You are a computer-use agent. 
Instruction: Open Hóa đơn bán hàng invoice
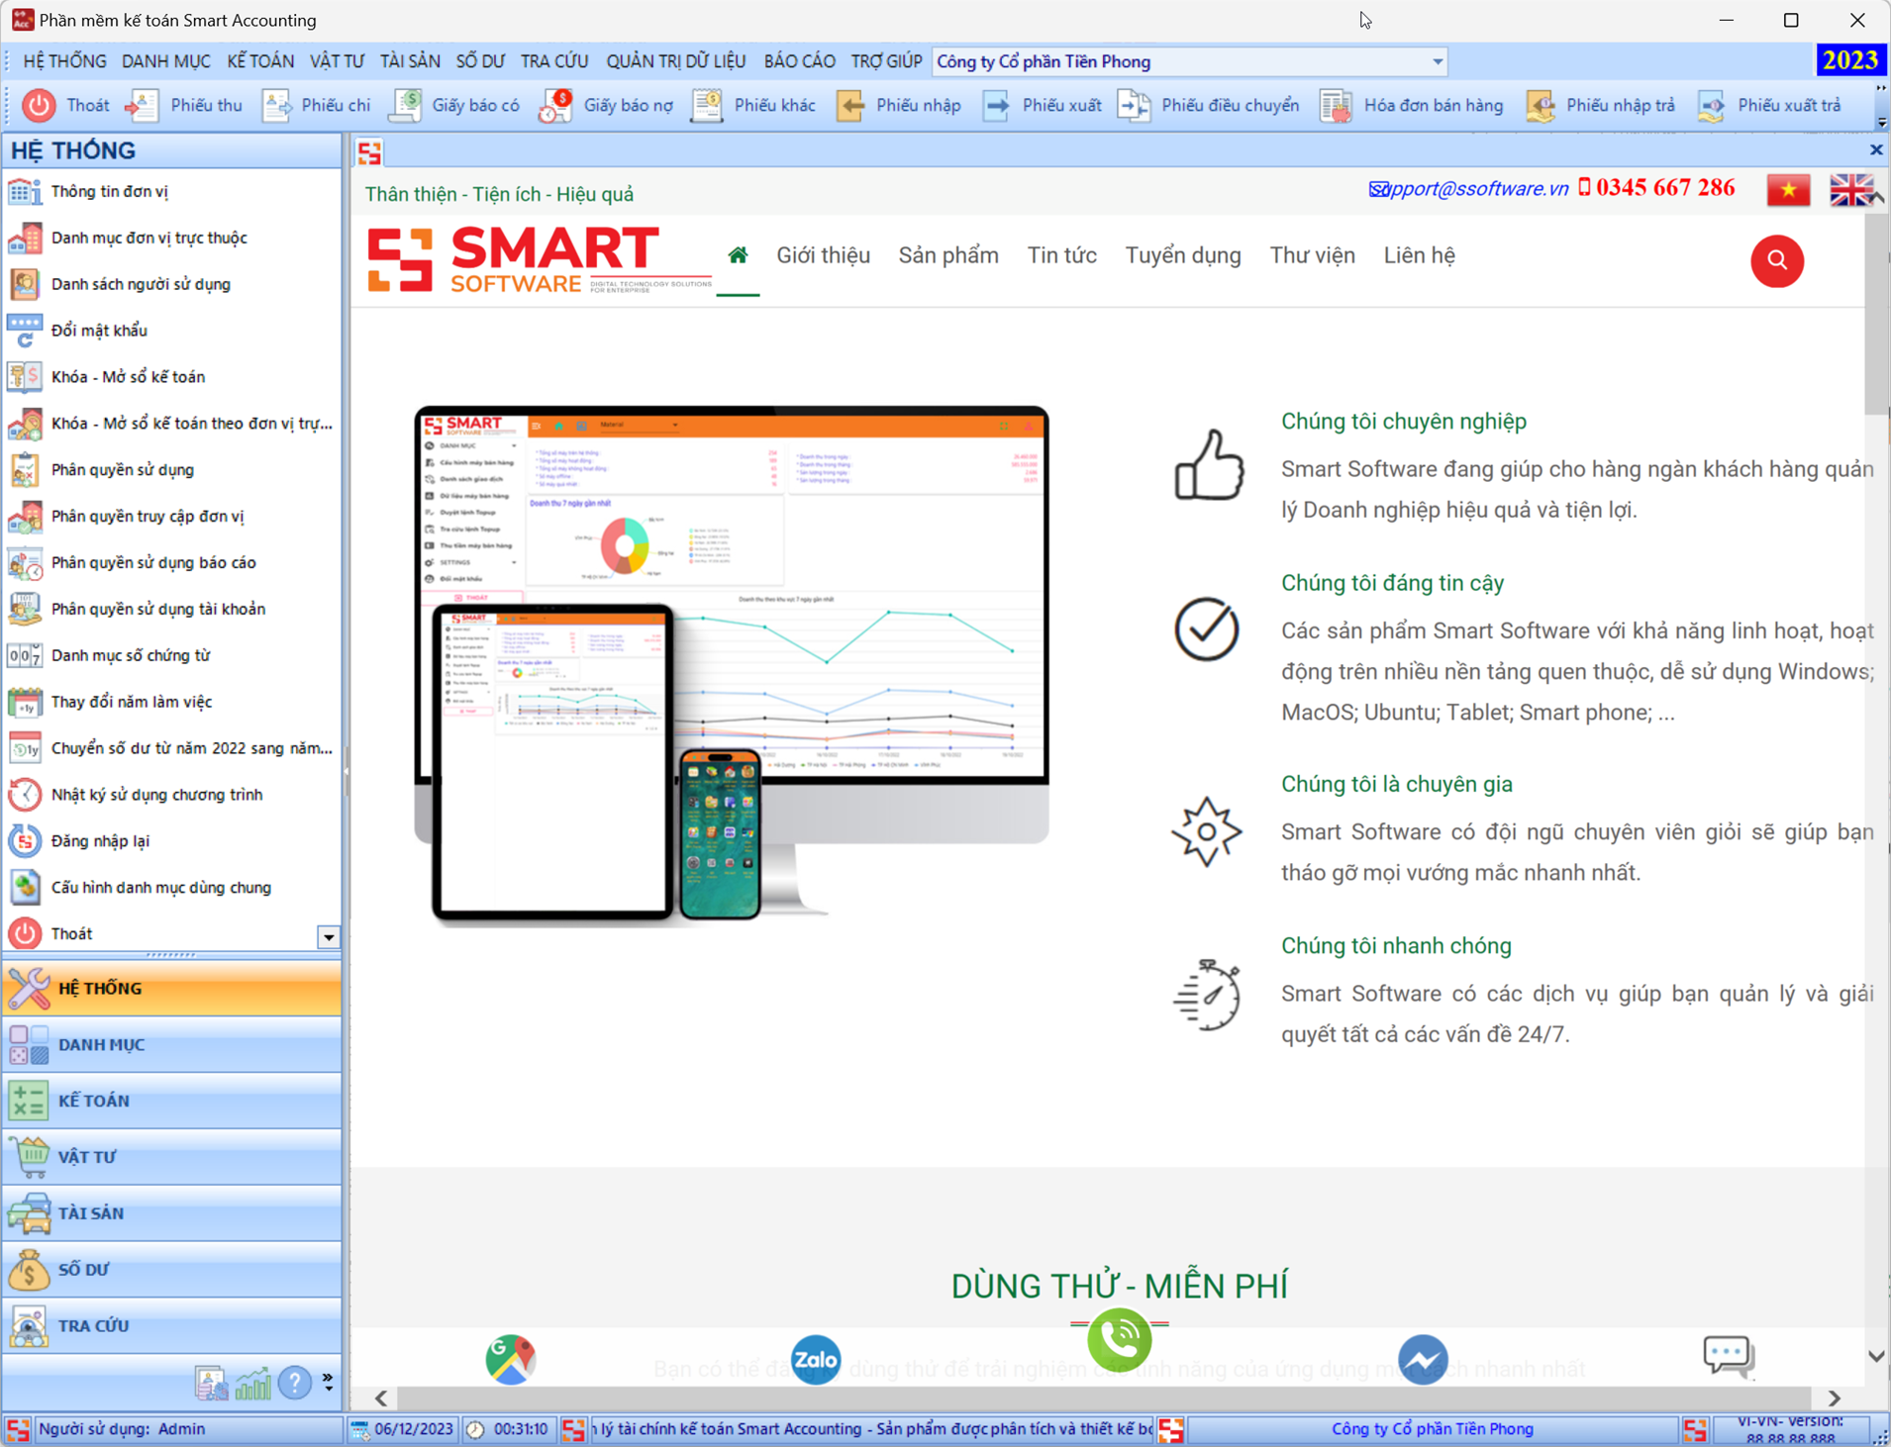coord(1412,105)
